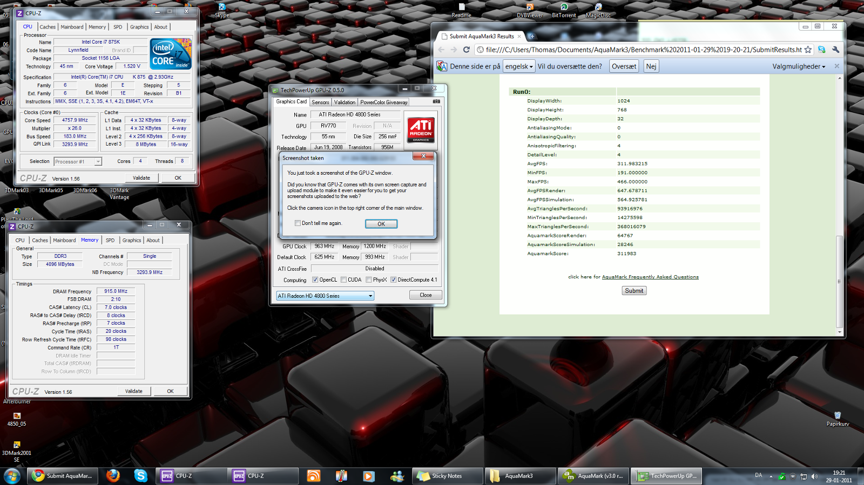Open Sticky Notes in the taskbar
Viewport: 864px width, 485px height.
pos(448,476)
